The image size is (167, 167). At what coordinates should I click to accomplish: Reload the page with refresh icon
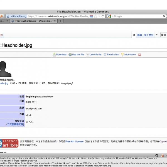102,16
